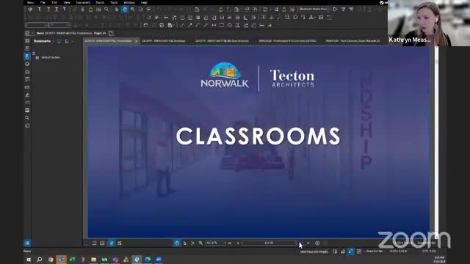470x264 pixels.
Task: Open the Revu menu
Action: (31, 2)
